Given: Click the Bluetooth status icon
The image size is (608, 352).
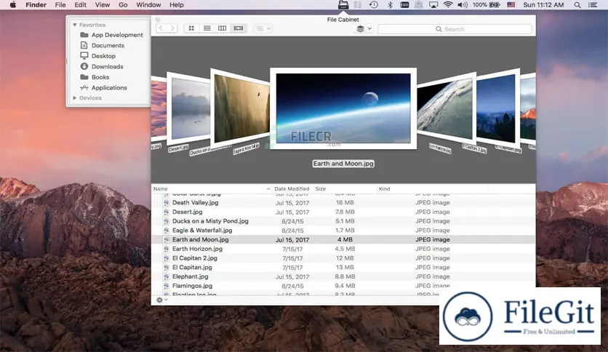Looking at the screenshot, I should click(x=390, y=4).
